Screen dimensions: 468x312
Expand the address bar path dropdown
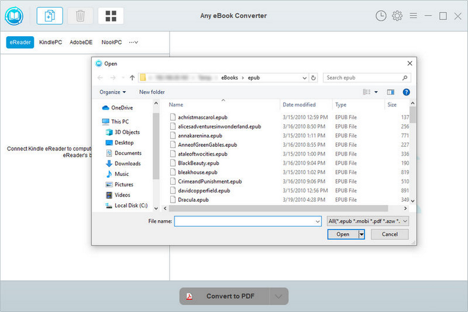pyautogui.click(x=304, y=78)
